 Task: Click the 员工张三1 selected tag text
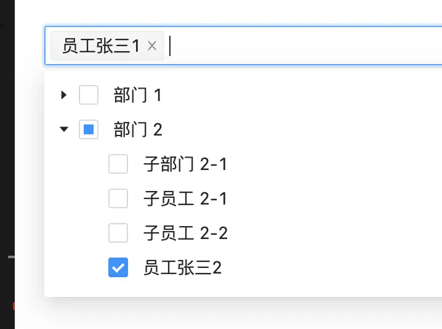tap(100, 46)
